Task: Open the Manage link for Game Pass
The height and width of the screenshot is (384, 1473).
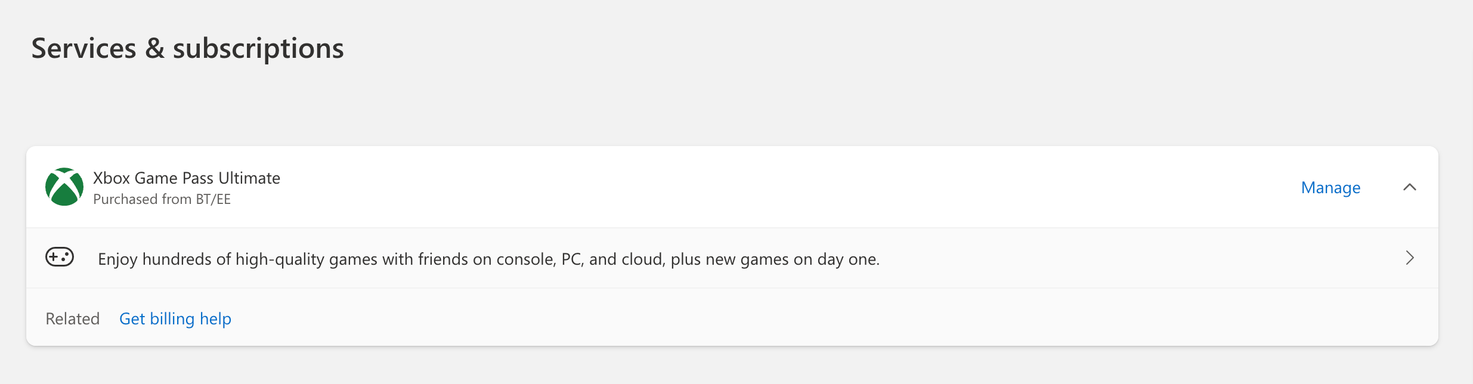Action: coord(1330,187)
